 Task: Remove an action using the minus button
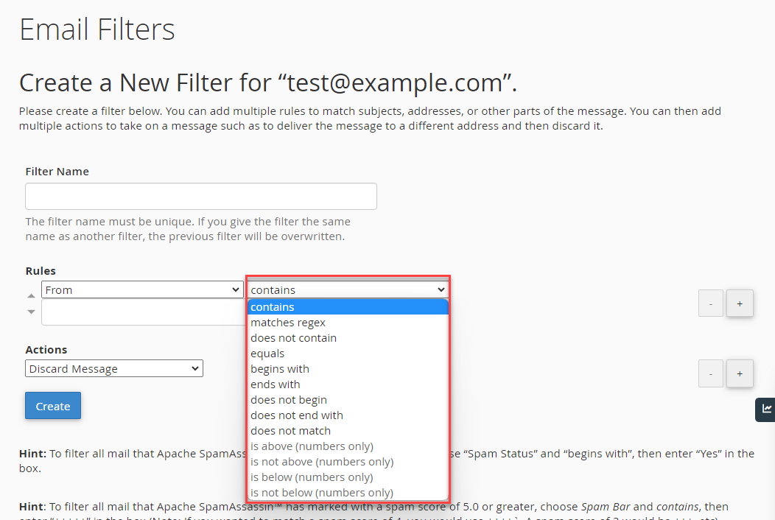(710, 373)
